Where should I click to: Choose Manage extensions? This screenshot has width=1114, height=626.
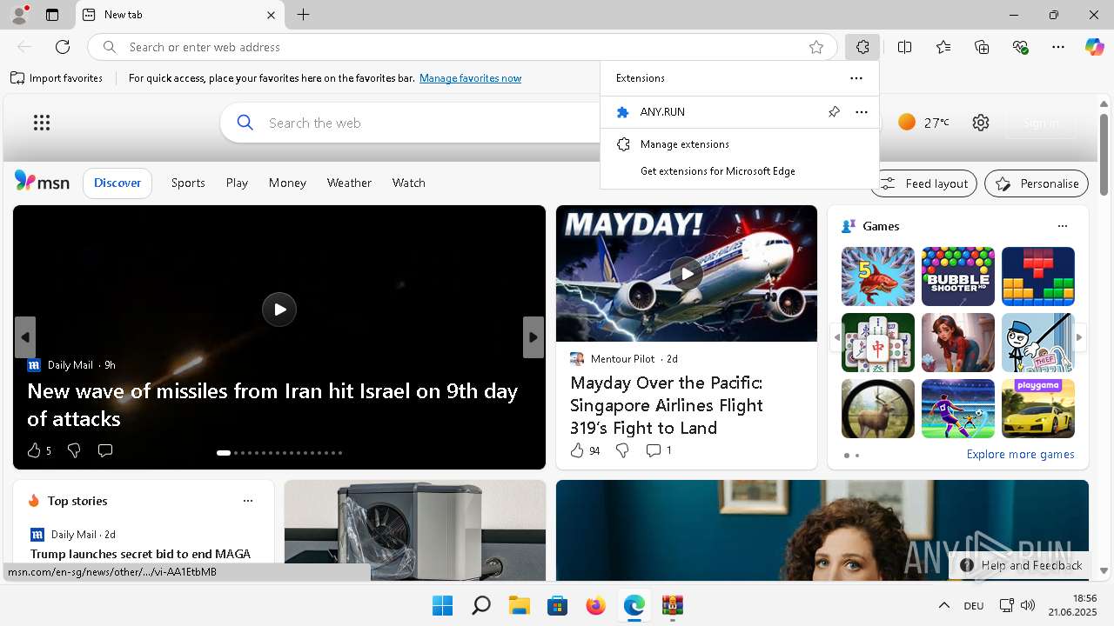(739, 144)
